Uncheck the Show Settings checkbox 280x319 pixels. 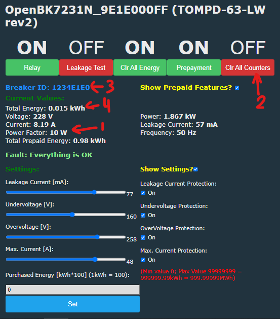point(196,169)
